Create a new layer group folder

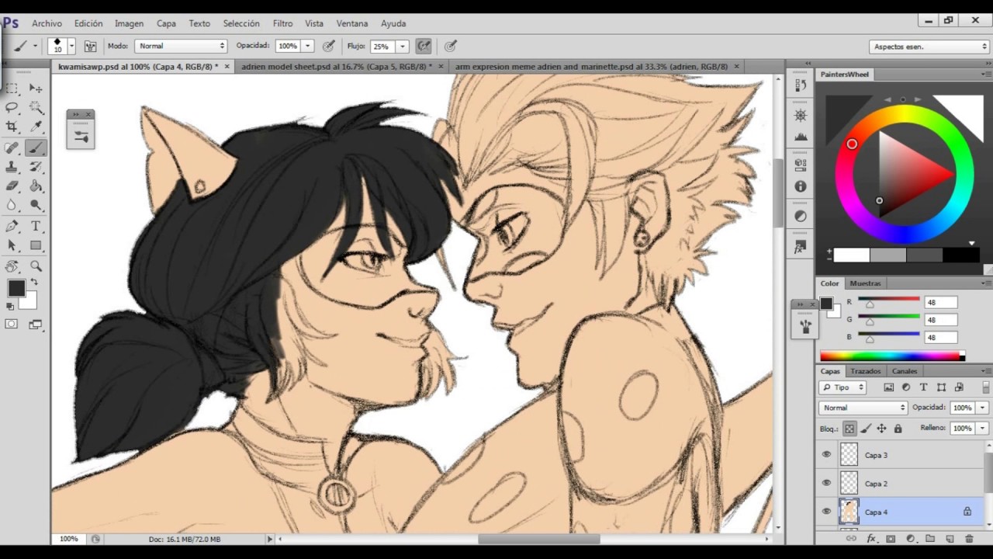pos(930,538)
